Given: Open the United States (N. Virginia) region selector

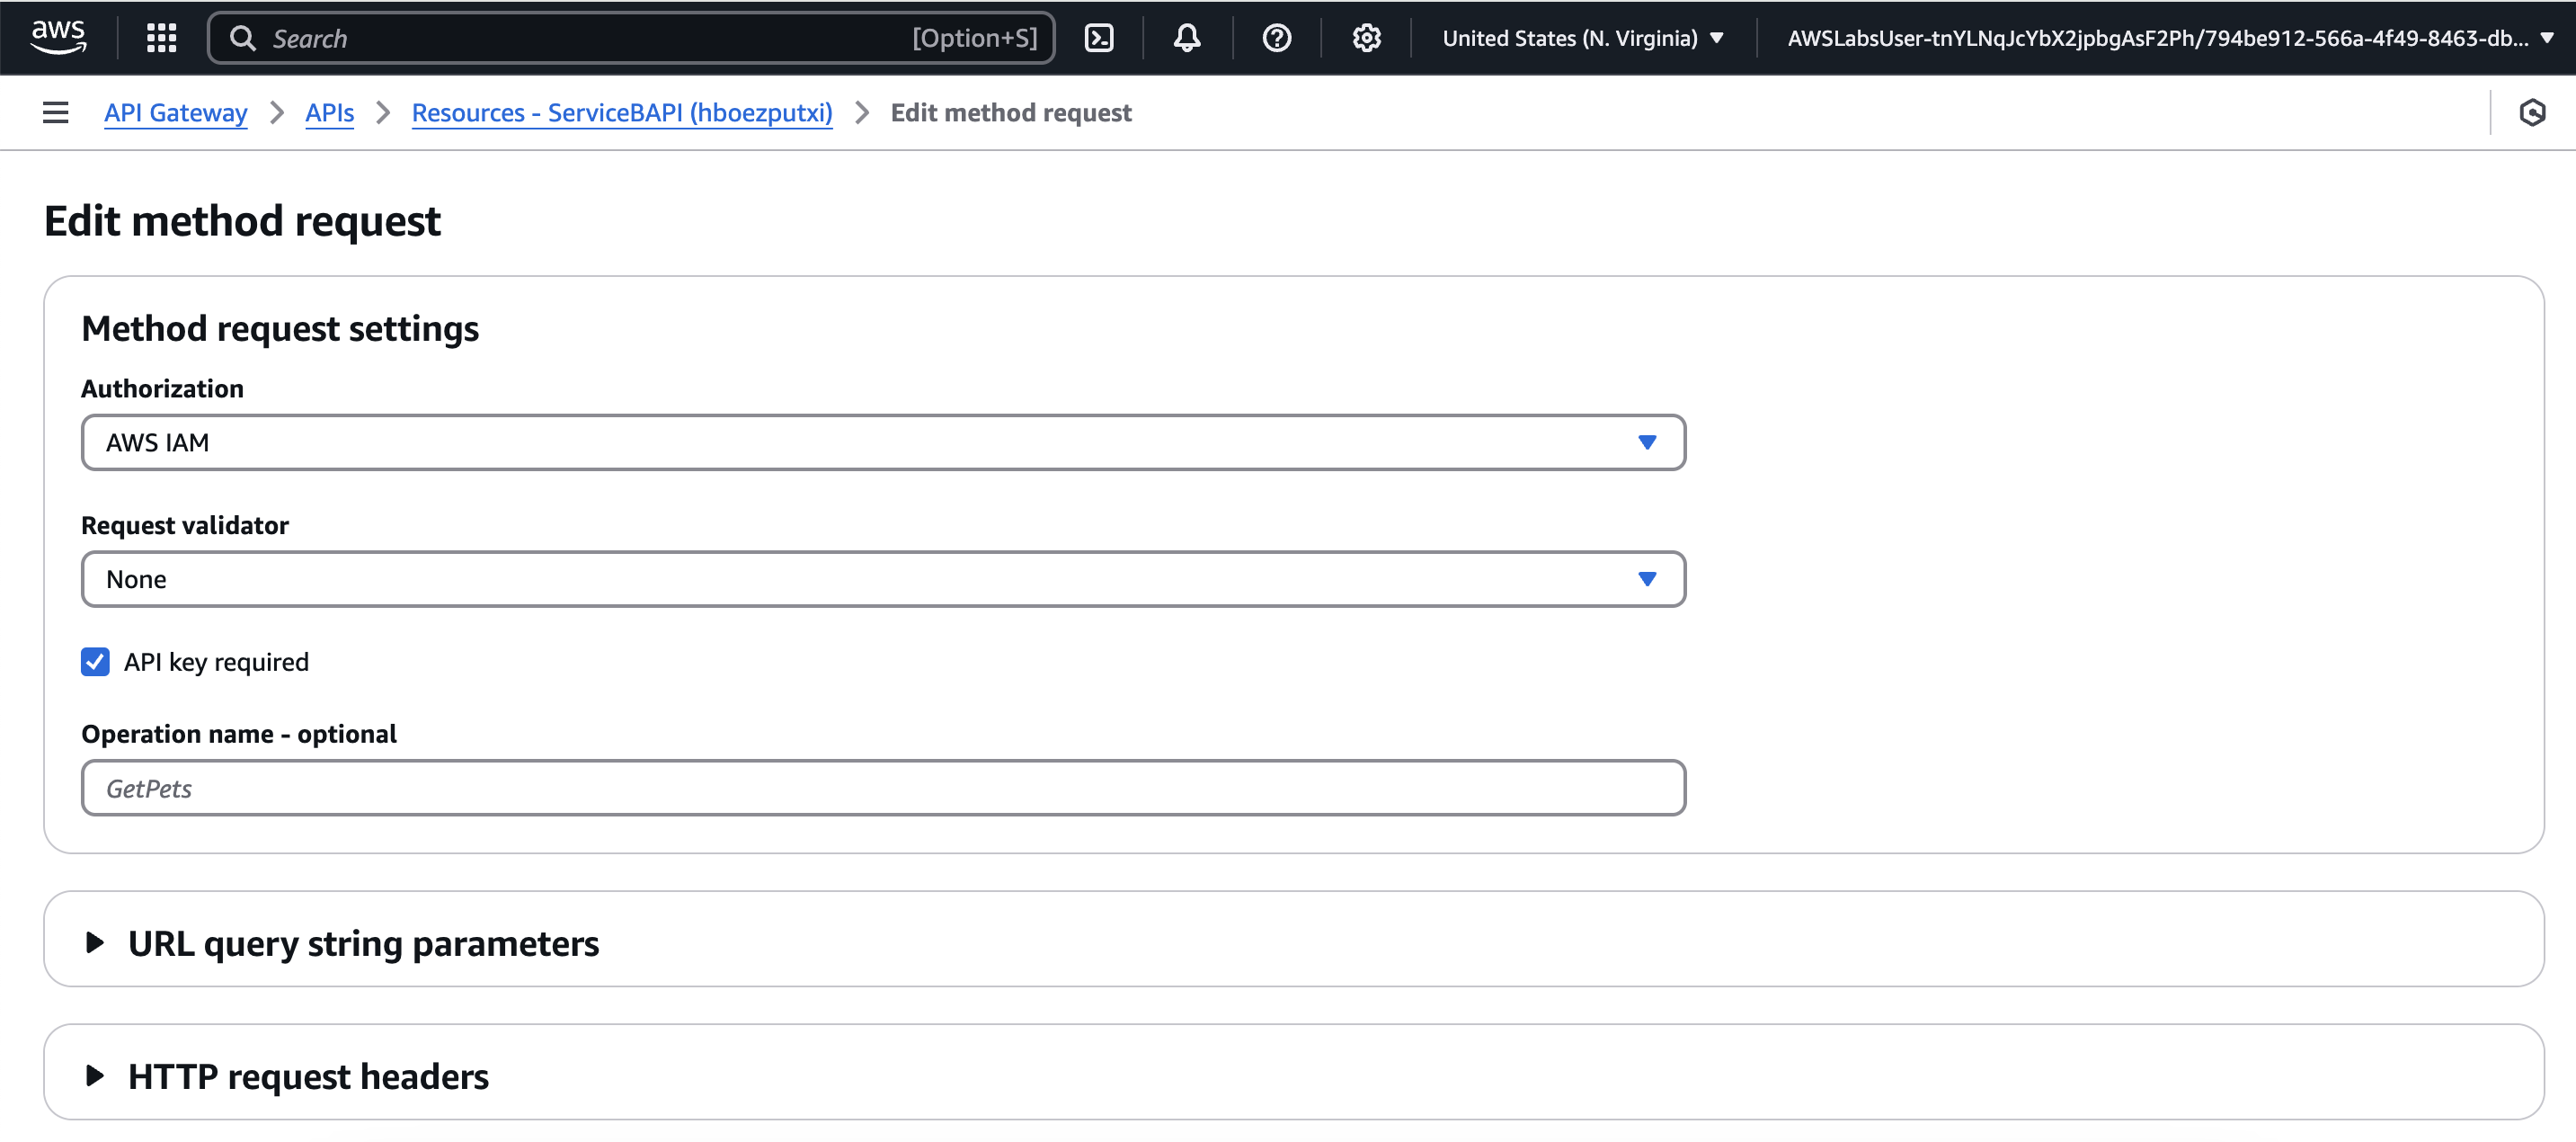Looking at the screenshot, I should point(1582,38).
